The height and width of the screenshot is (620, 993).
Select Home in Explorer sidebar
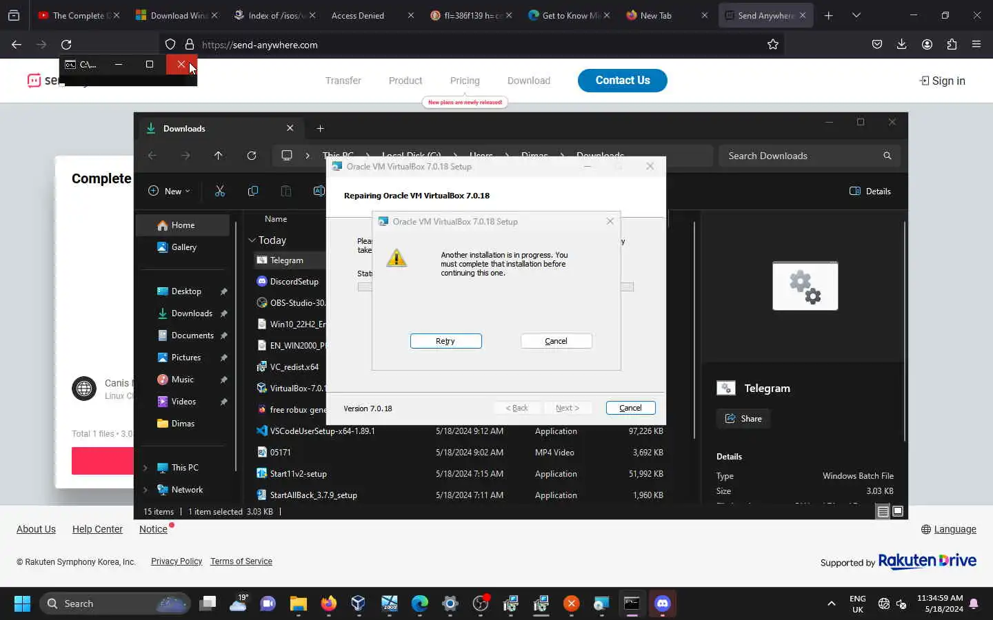pos(183,225)
